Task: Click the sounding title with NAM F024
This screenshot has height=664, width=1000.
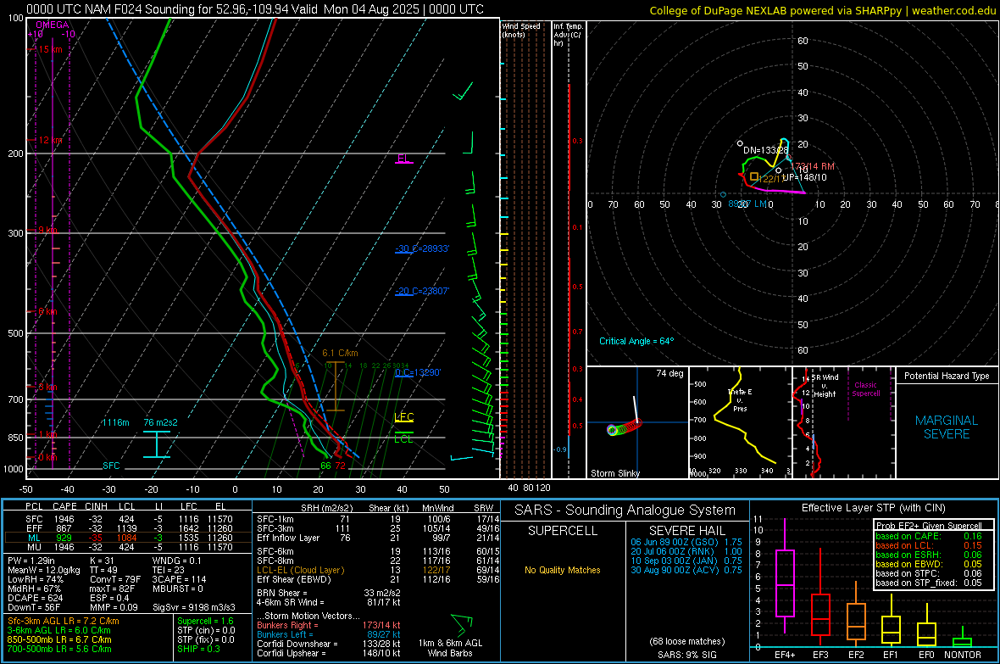Action: click(254, 9)
